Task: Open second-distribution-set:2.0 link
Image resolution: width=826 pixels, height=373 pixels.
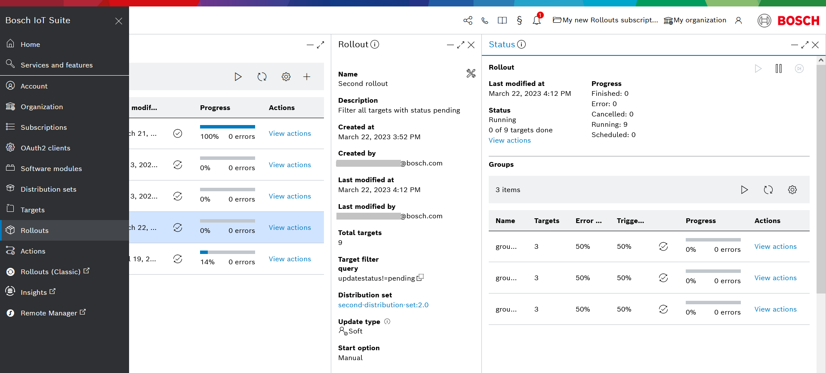Action: 383,305
